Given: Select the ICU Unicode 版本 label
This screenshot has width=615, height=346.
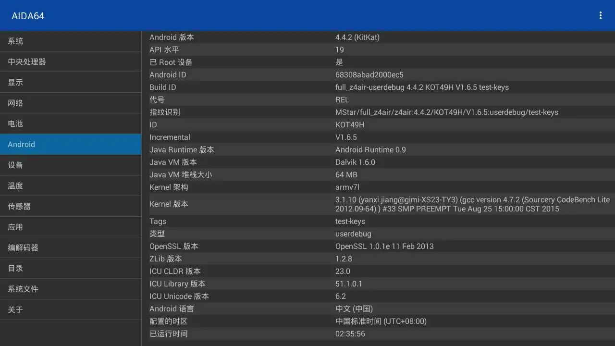Looking at the screenshot, I should tap(179, 296).
